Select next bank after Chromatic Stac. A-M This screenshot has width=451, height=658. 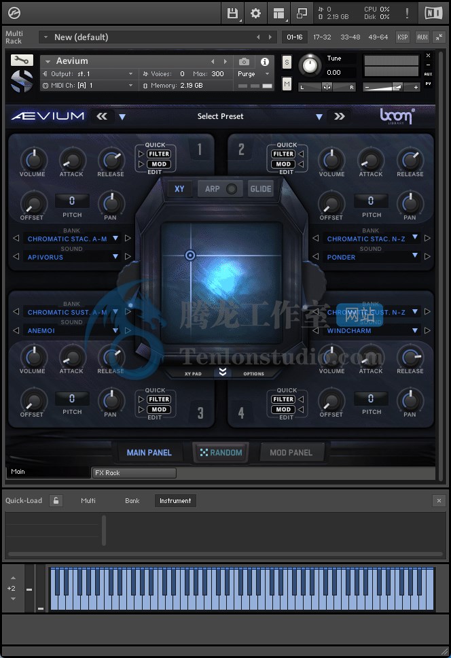[x=128, y=238]
